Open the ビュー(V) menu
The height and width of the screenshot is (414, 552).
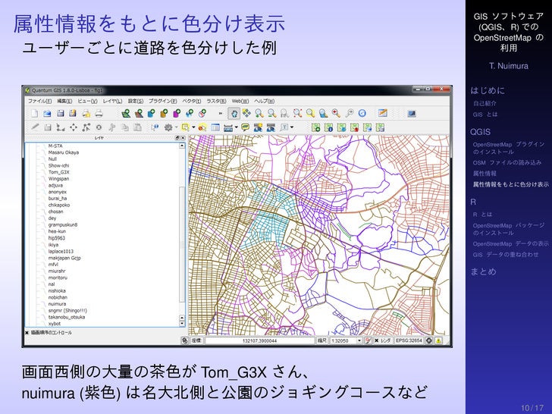pyautogui.click(x=87, y=101)
